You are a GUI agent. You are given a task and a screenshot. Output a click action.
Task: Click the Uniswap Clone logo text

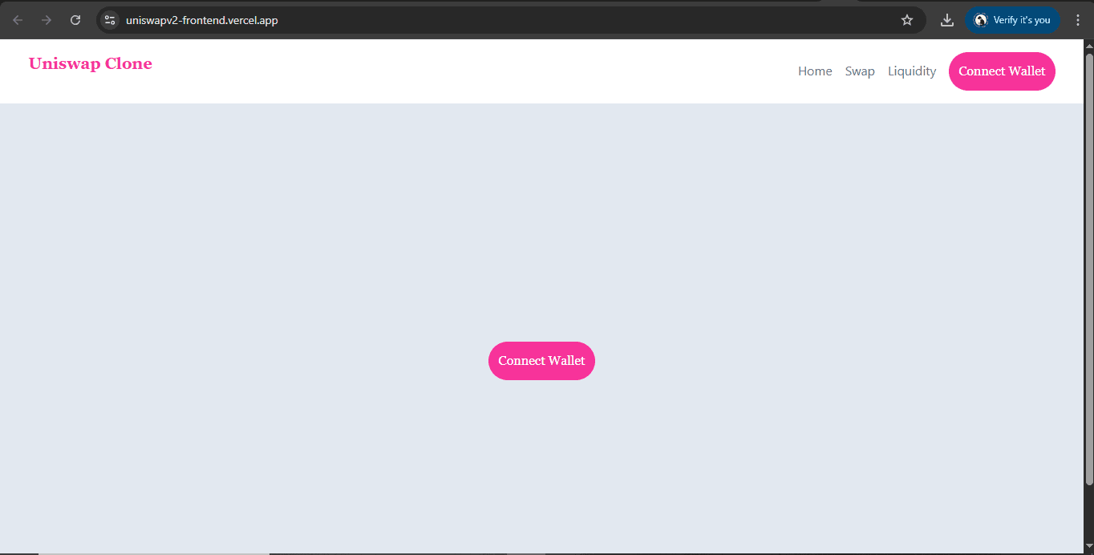click(x=91, y=63)
